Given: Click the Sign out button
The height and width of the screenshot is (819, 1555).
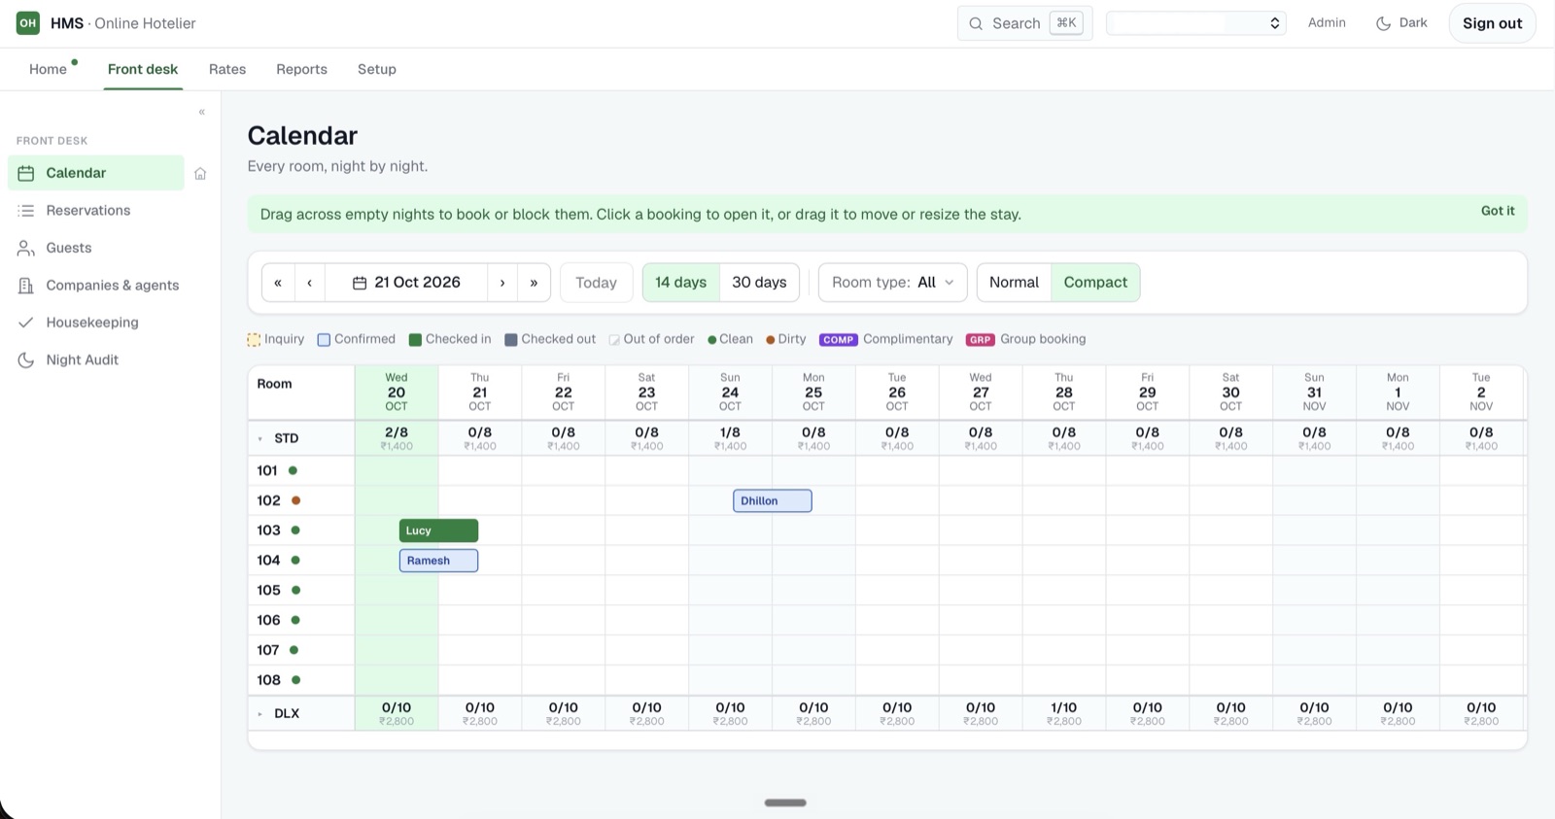Looking at the screenshot, I should coord(1492,23).
